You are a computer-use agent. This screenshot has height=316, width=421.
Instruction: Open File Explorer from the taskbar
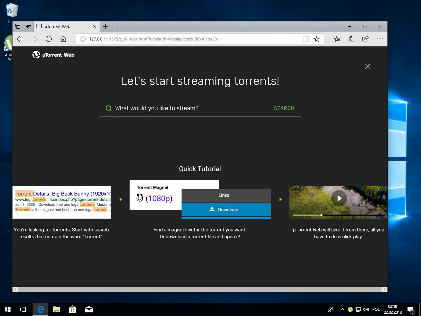57,309
